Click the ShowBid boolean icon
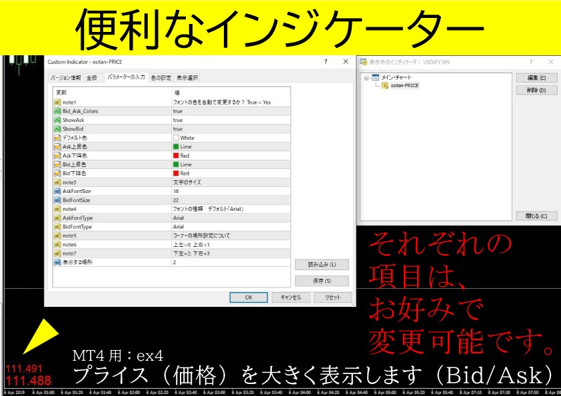Viewport: 561px width, 396px height. (x=57, y=128)
